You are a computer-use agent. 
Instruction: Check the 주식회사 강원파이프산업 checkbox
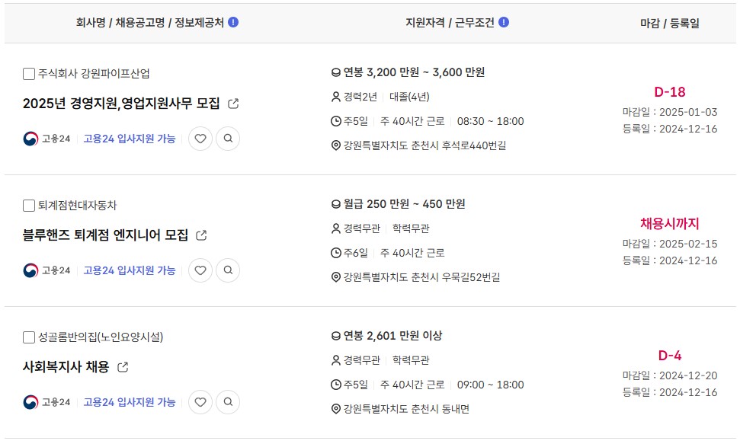pos(29,74)
